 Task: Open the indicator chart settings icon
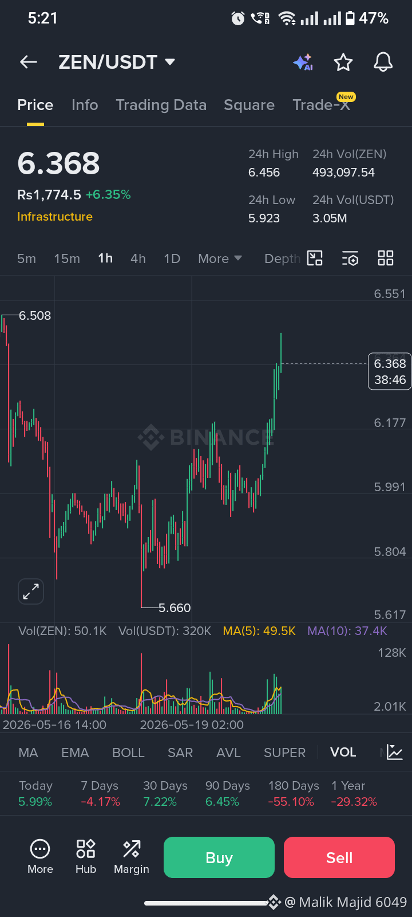pos(395,752)
